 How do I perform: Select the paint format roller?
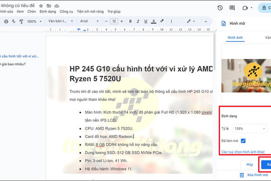(x=21, y=21)
